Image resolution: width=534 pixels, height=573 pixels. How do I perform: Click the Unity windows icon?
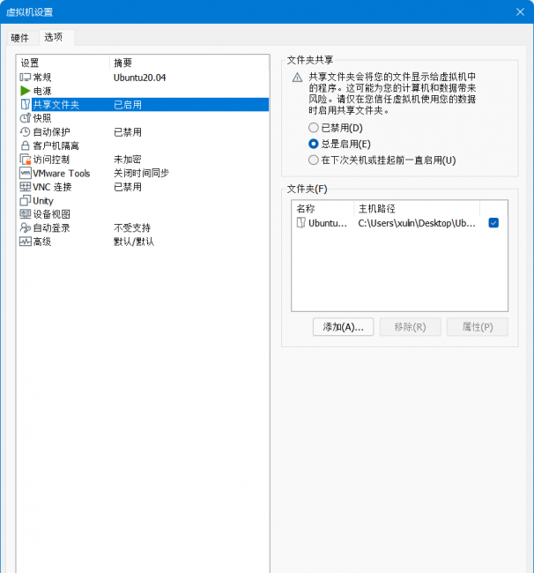point(25,200)
